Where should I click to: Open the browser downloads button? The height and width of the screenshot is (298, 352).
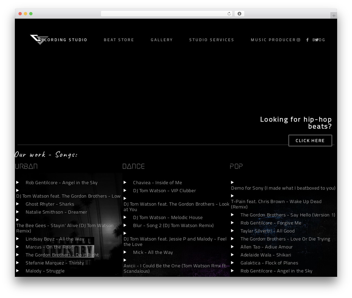pyautogui.click(x=240, y=14)
